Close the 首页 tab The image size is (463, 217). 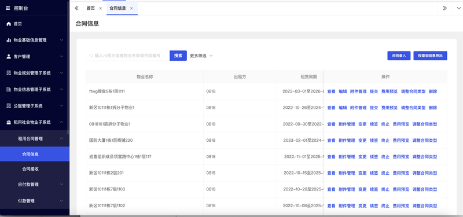100,8
